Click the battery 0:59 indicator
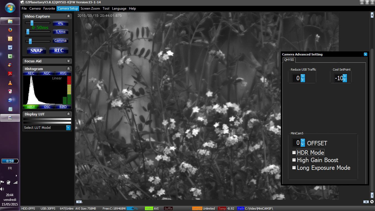Image resolution: width=375 pixels, height=211 pixels. (x=10, y=161)
